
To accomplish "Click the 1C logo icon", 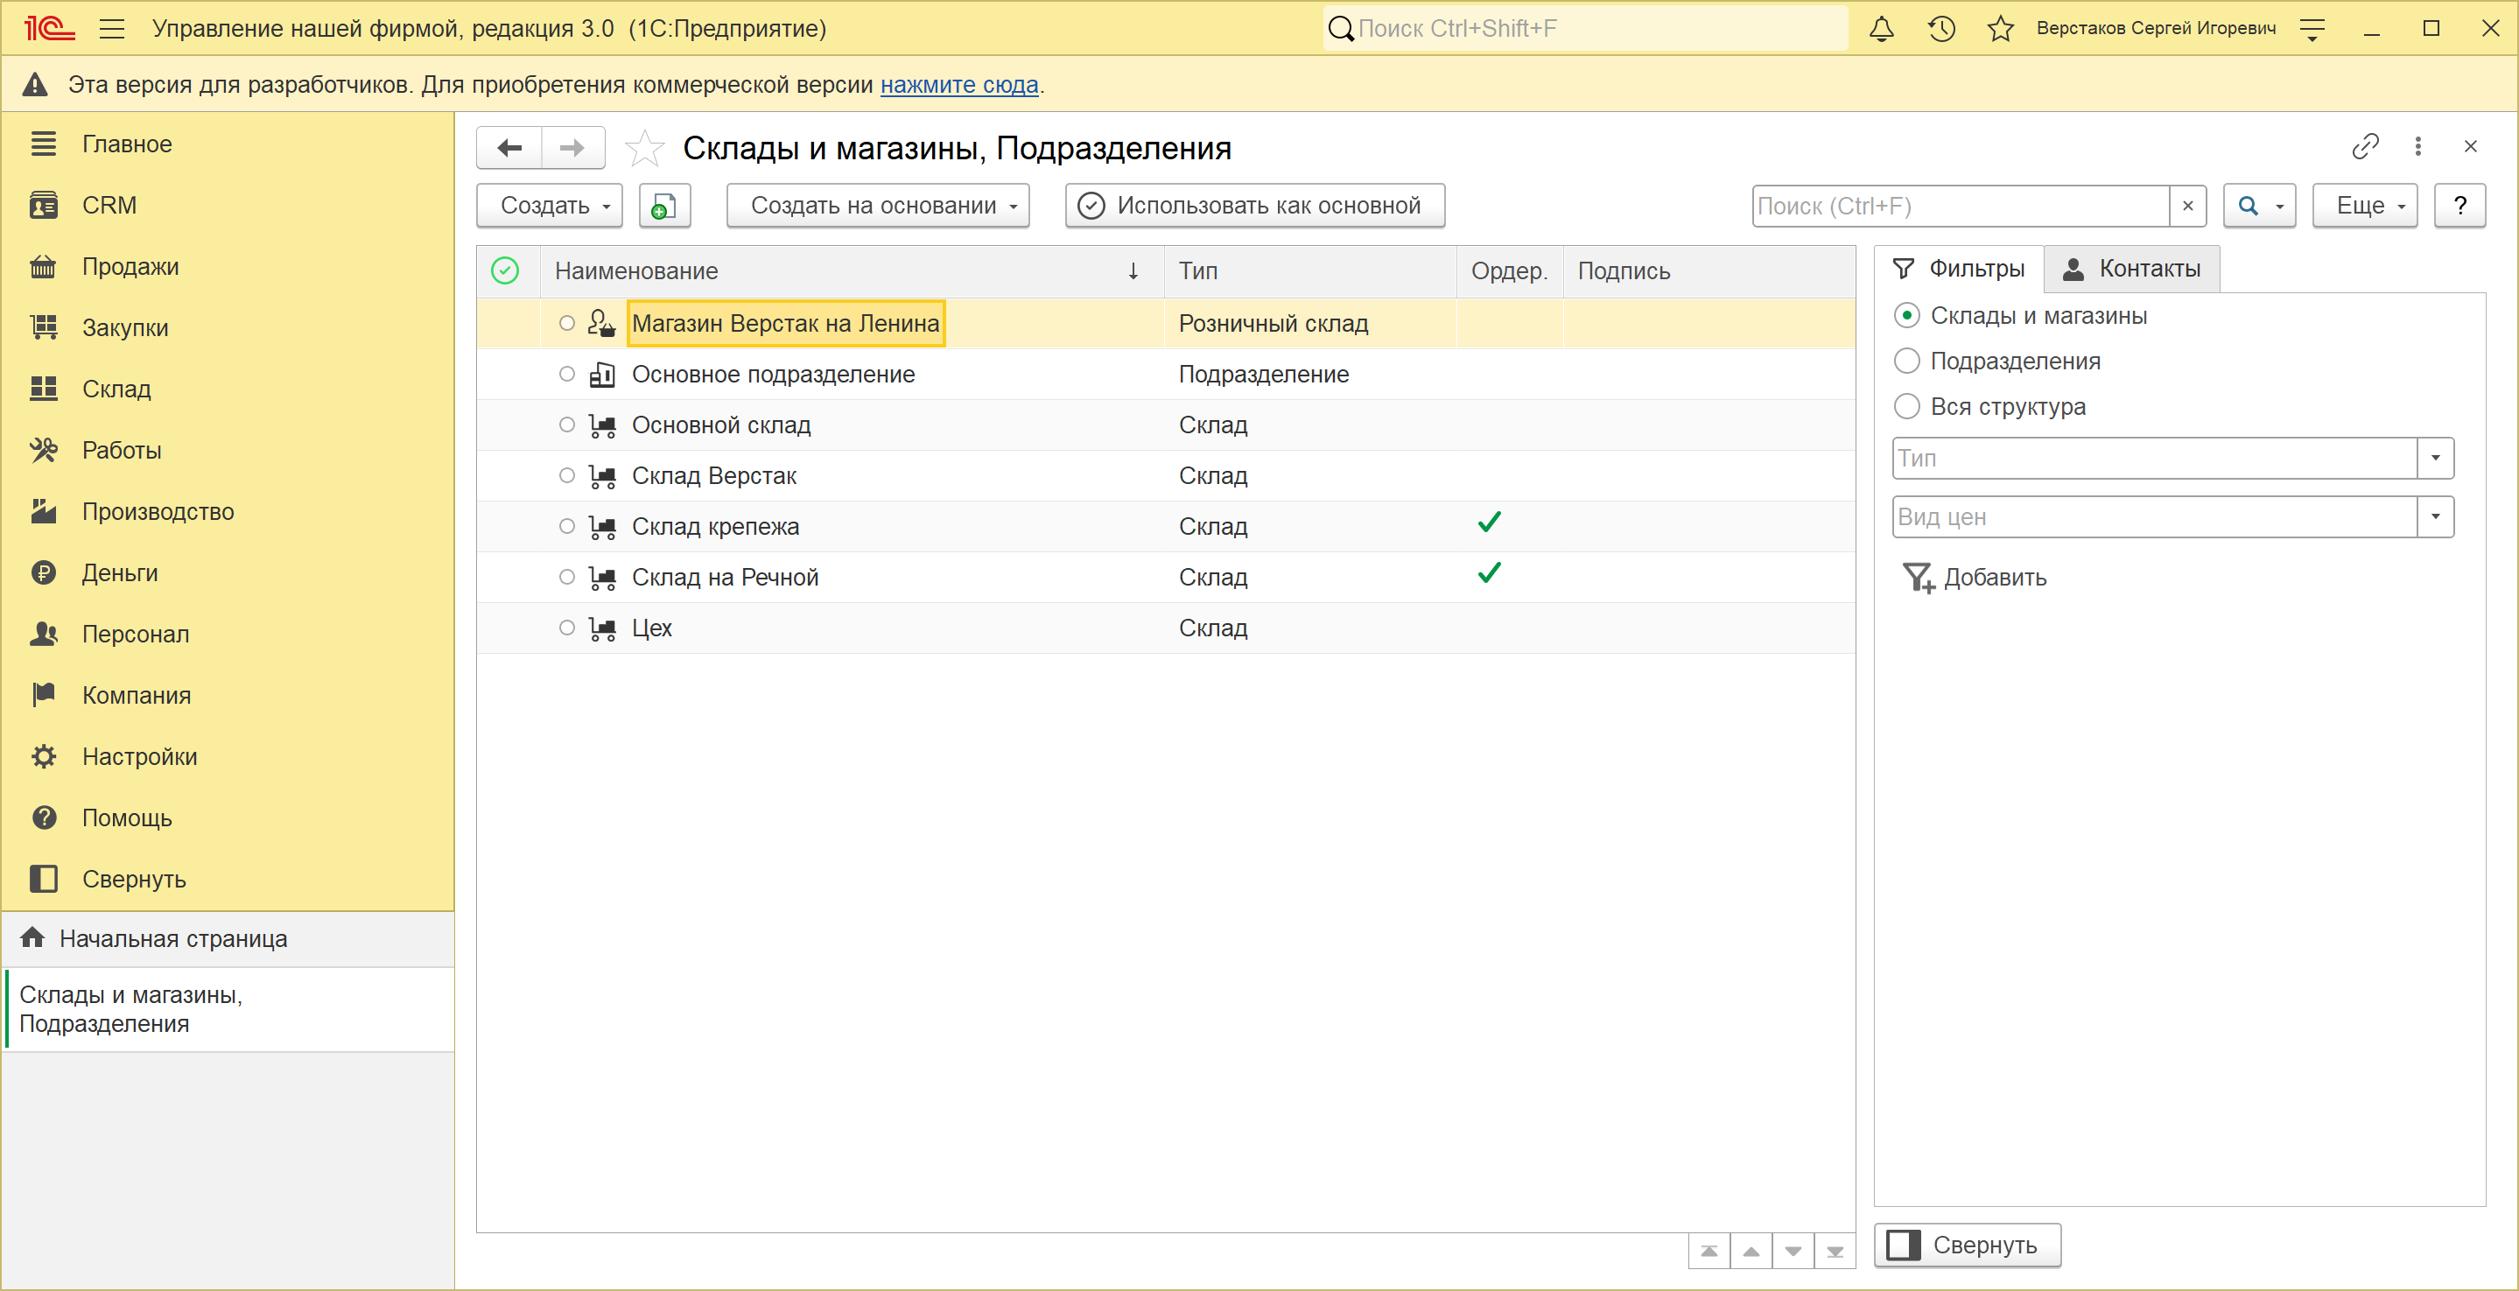I will (x=49, y=28).
